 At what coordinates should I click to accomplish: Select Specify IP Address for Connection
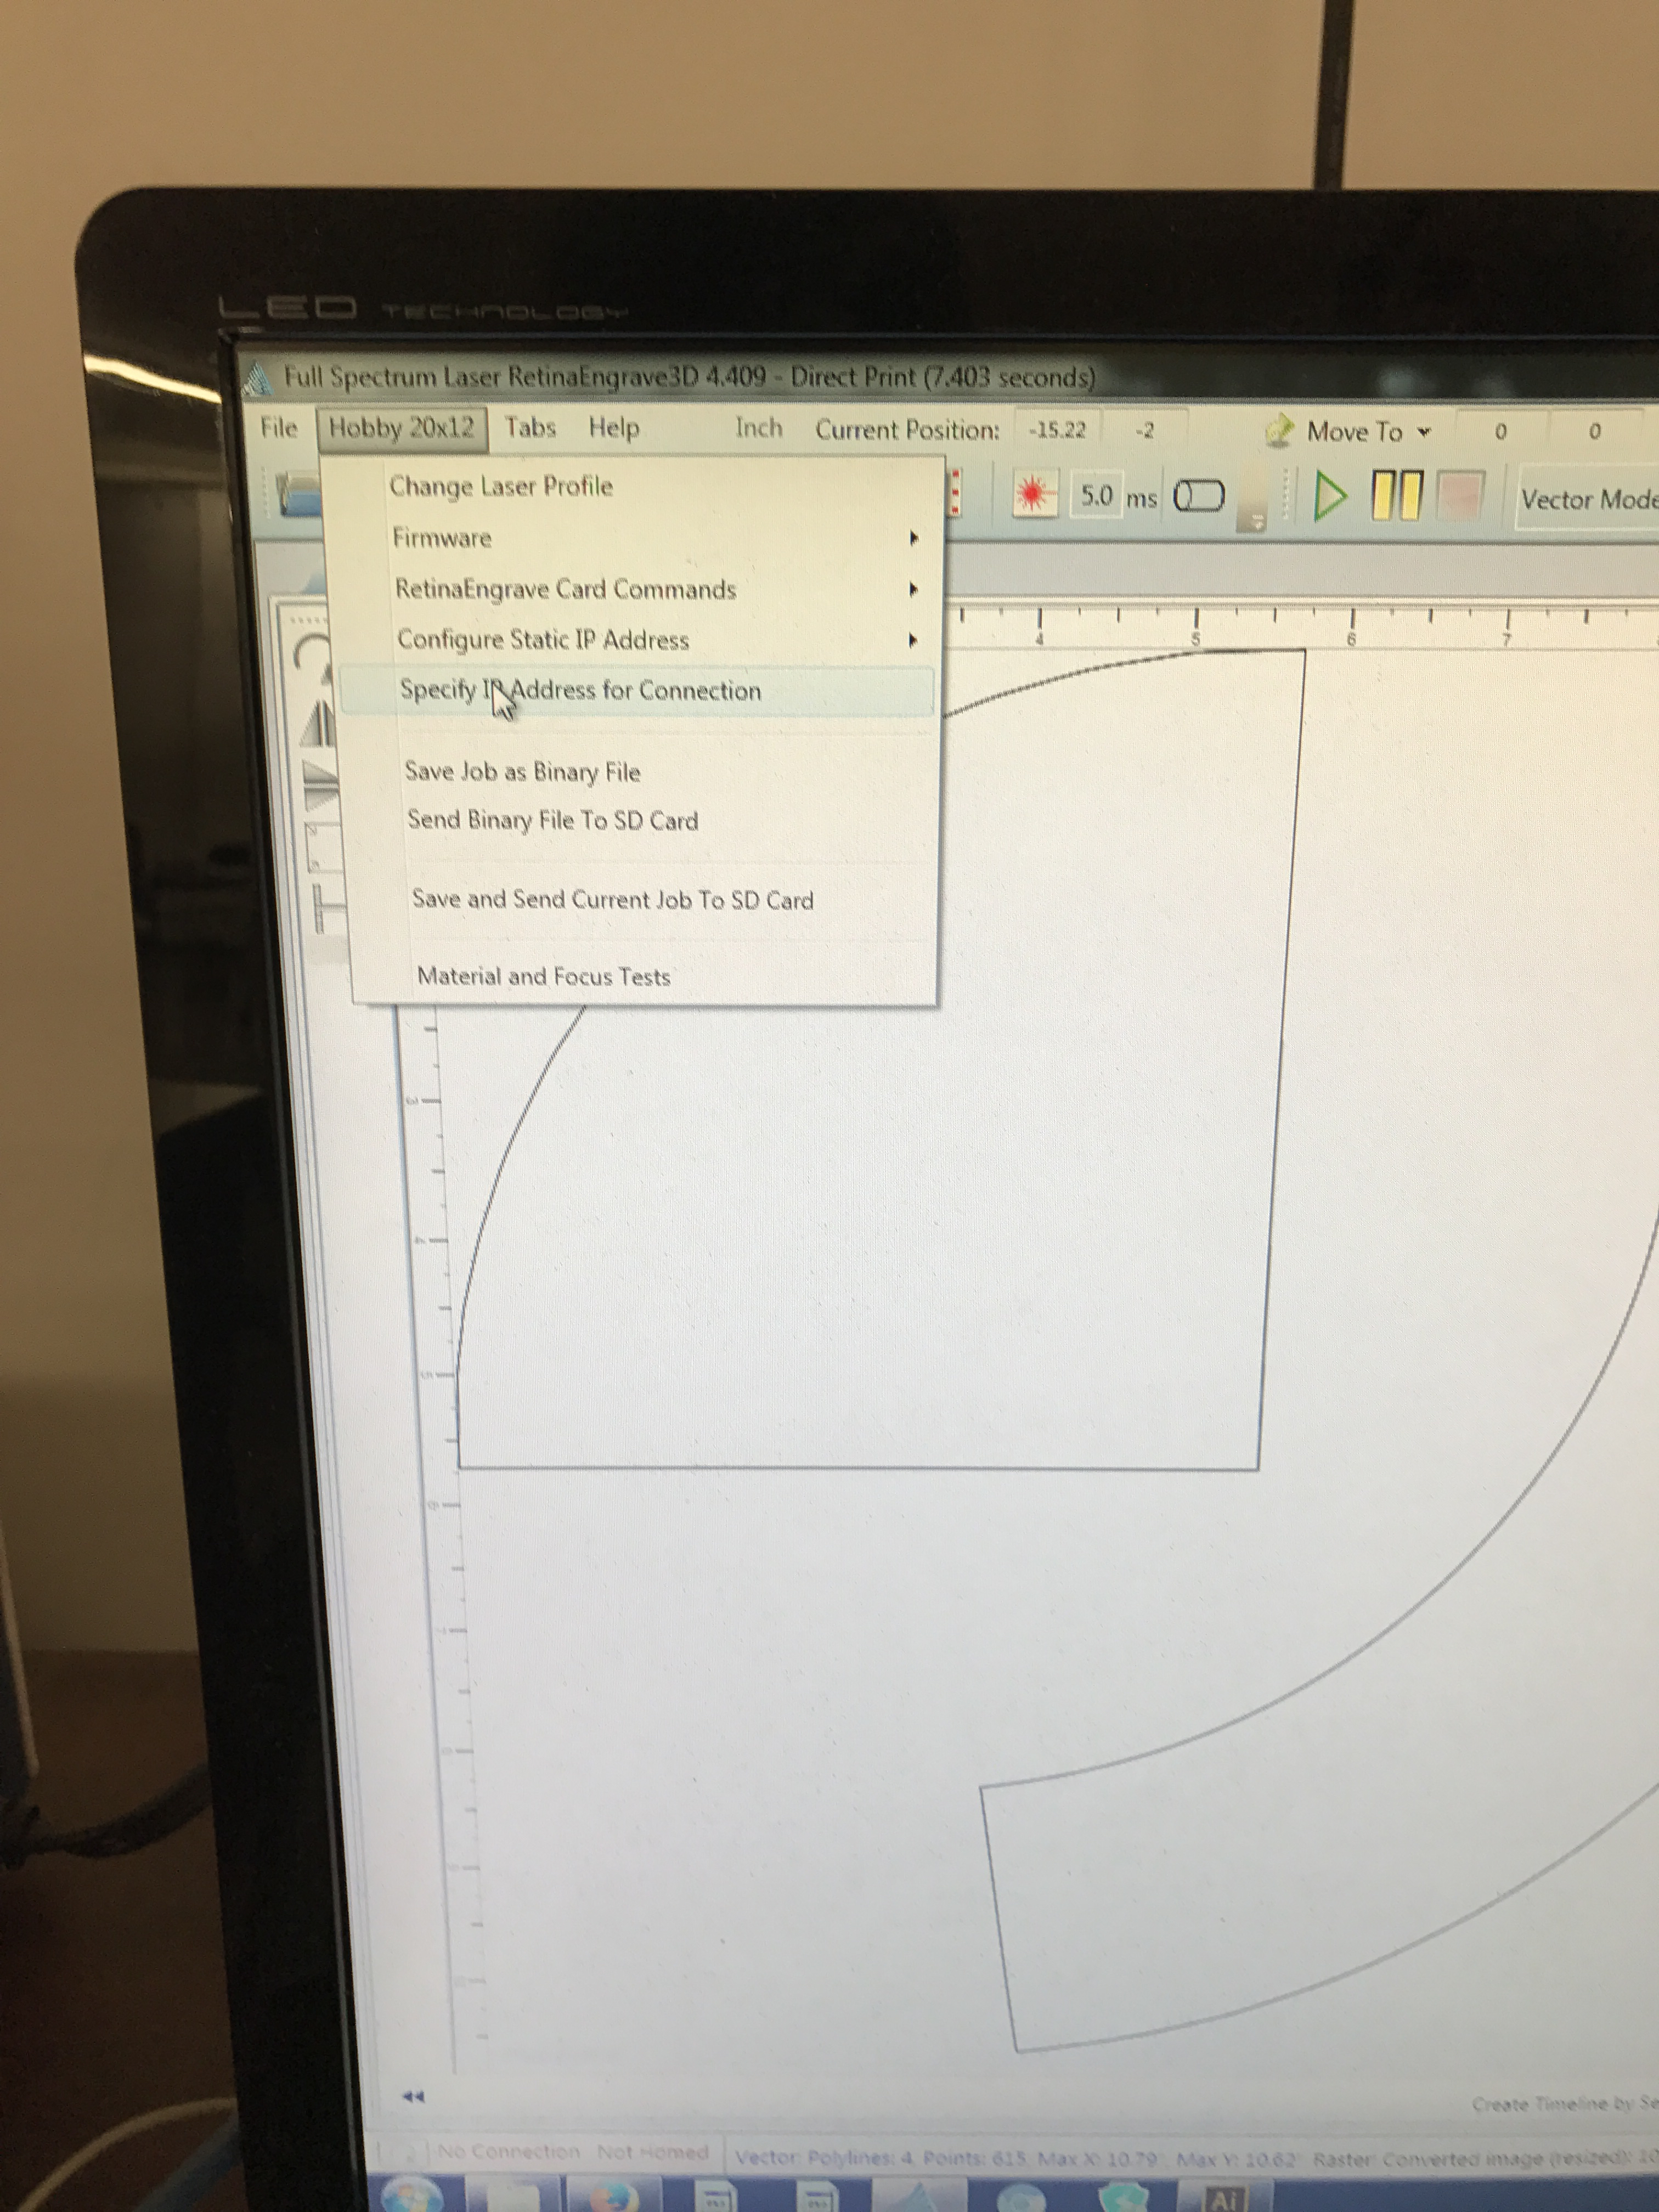coord(580,691)
